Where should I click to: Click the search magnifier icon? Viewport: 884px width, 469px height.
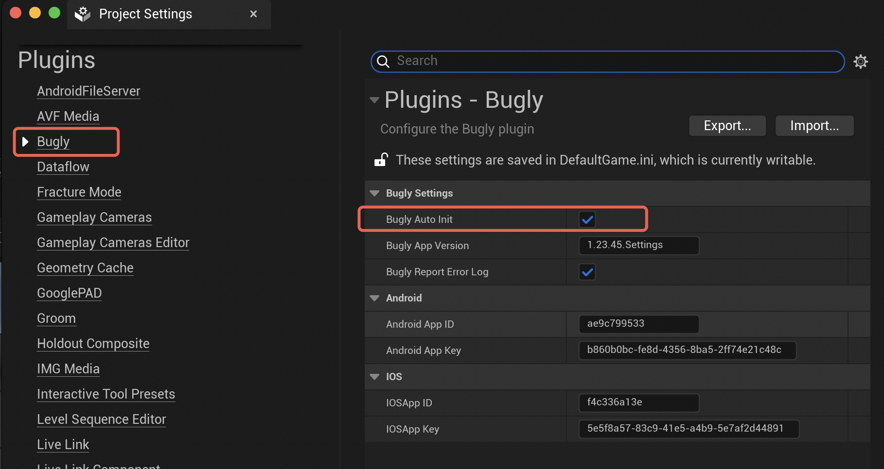pyautogui.click(x=383, y=61)
